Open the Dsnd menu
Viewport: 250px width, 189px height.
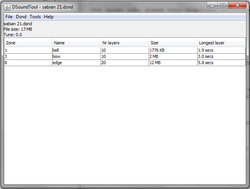[21, 17]
